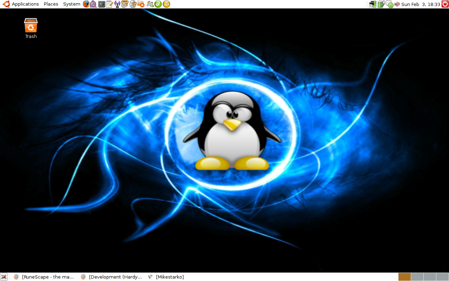
Task: Open the System menu
Action: 72,4
